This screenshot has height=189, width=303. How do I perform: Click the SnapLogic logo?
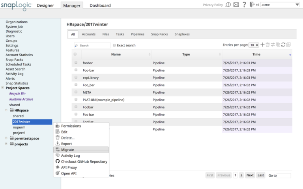point(17,6)
